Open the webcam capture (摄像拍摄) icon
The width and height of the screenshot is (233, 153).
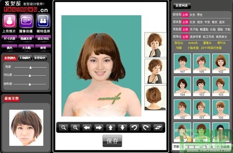tap(26, 21)
